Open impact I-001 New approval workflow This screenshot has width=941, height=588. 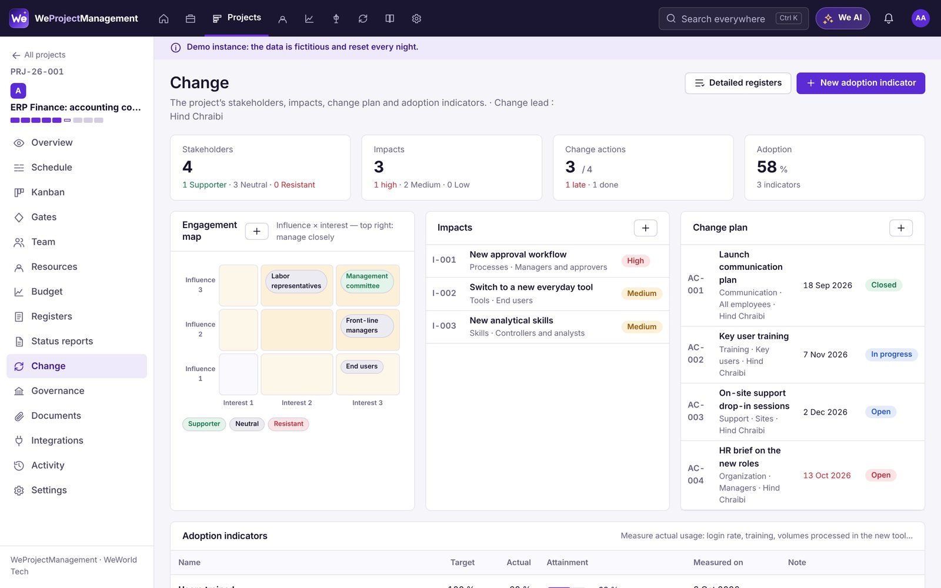pos(547,260)
